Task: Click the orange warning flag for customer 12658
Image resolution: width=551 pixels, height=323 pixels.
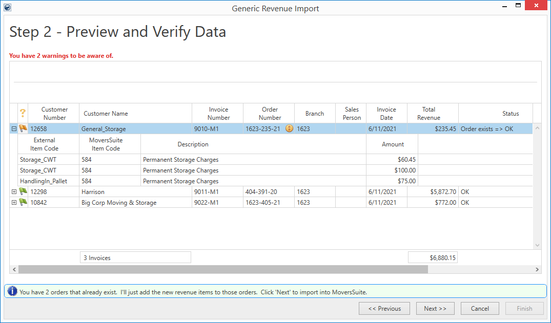Action: pos(23,129)
